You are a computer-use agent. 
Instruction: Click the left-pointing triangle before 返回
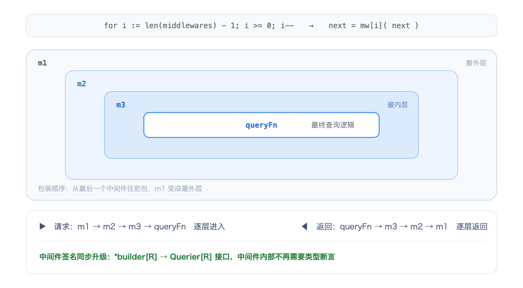304,226
